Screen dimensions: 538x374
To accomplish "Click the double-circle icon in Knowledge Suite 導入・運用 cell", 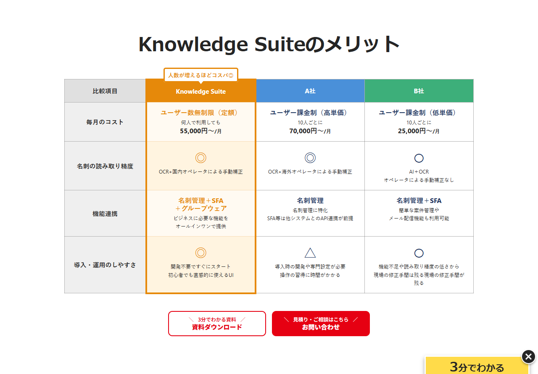I will (x=201, y=253).
